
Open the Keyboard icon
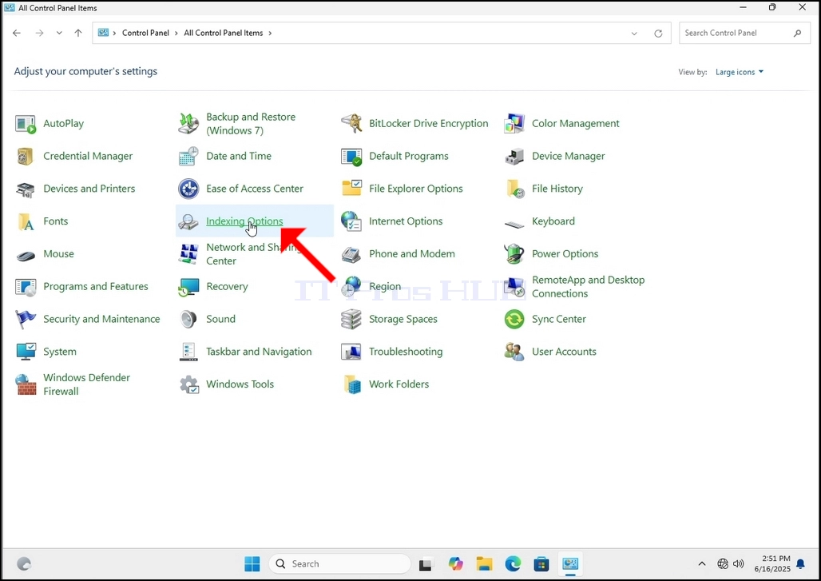point(514,225)
